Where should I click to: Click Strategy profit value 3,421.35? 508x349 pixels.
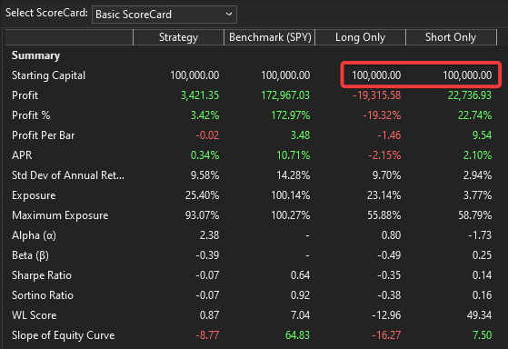click(200, 95)
